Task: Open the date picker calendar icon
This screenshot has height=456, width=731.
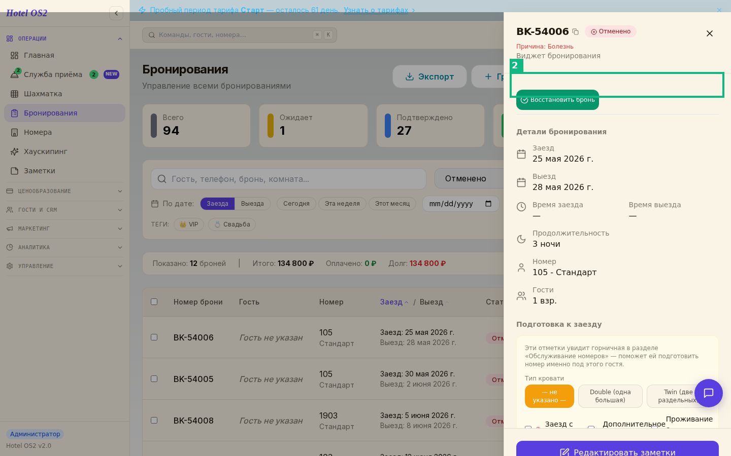Action: [x=488, y=204]
